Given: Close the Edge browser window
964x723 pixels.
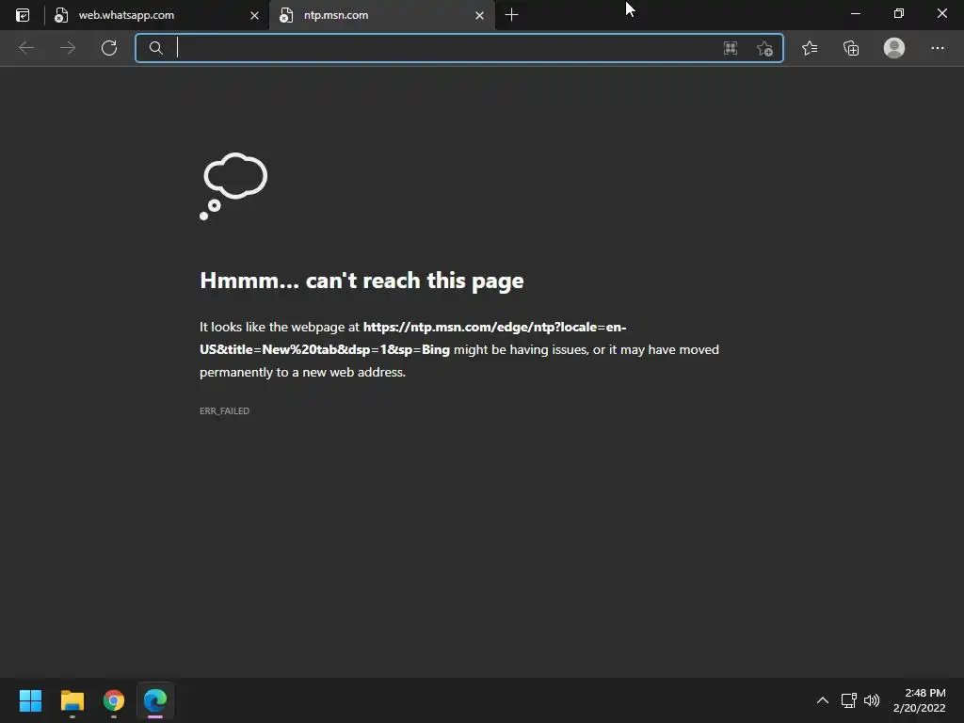Looking at the screenshot, I should coord(941,13).
